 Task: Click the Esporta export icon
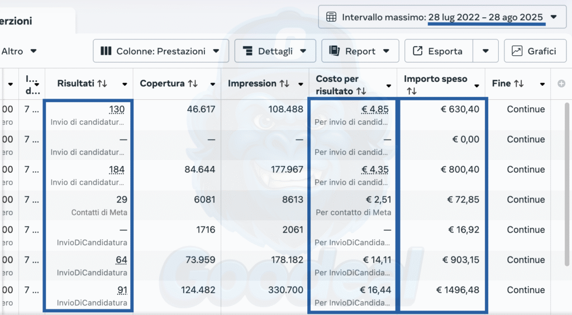417,51
